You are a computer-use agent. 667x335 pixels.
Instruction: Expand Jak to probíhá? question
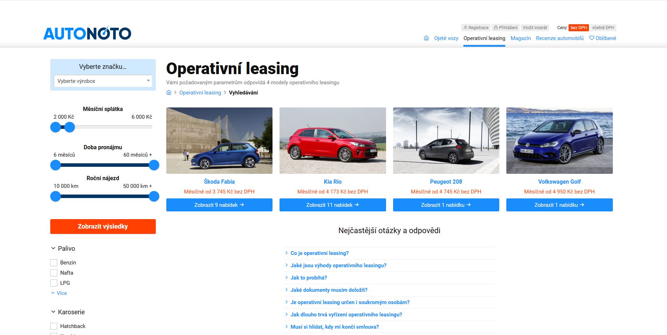pos(309,277)
